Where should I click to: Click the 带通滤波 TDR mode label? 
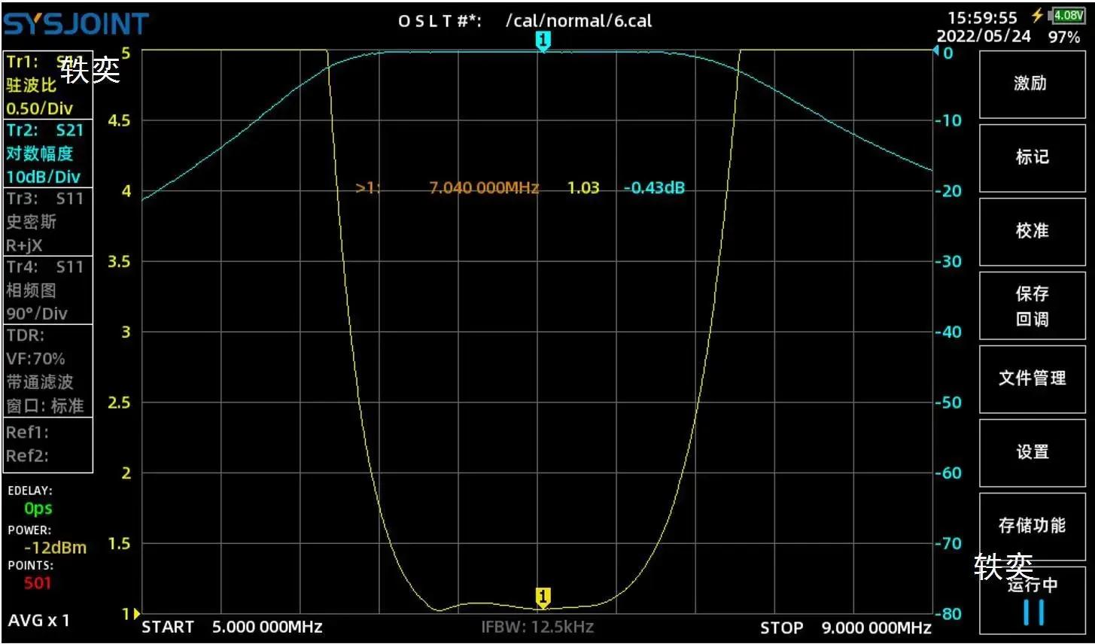coord(40,382)
